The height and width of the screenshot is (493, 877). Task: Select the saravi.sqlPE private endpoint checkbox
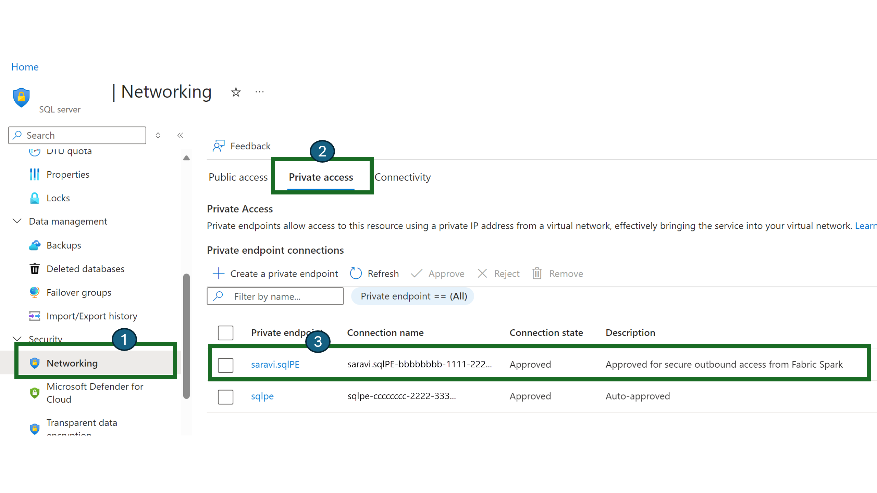pos(226,364)
